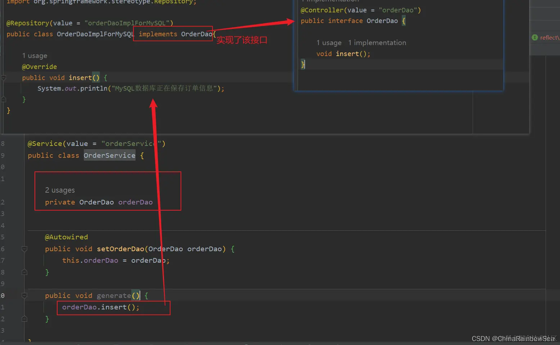Click insert in orderDao.insert() call
Screen dimensions: 560x345
114,307
